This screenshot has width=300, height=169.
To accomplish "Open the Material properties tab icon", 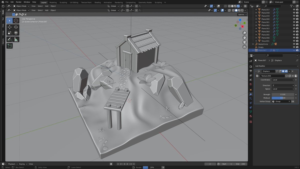I will tap(251, 116).
